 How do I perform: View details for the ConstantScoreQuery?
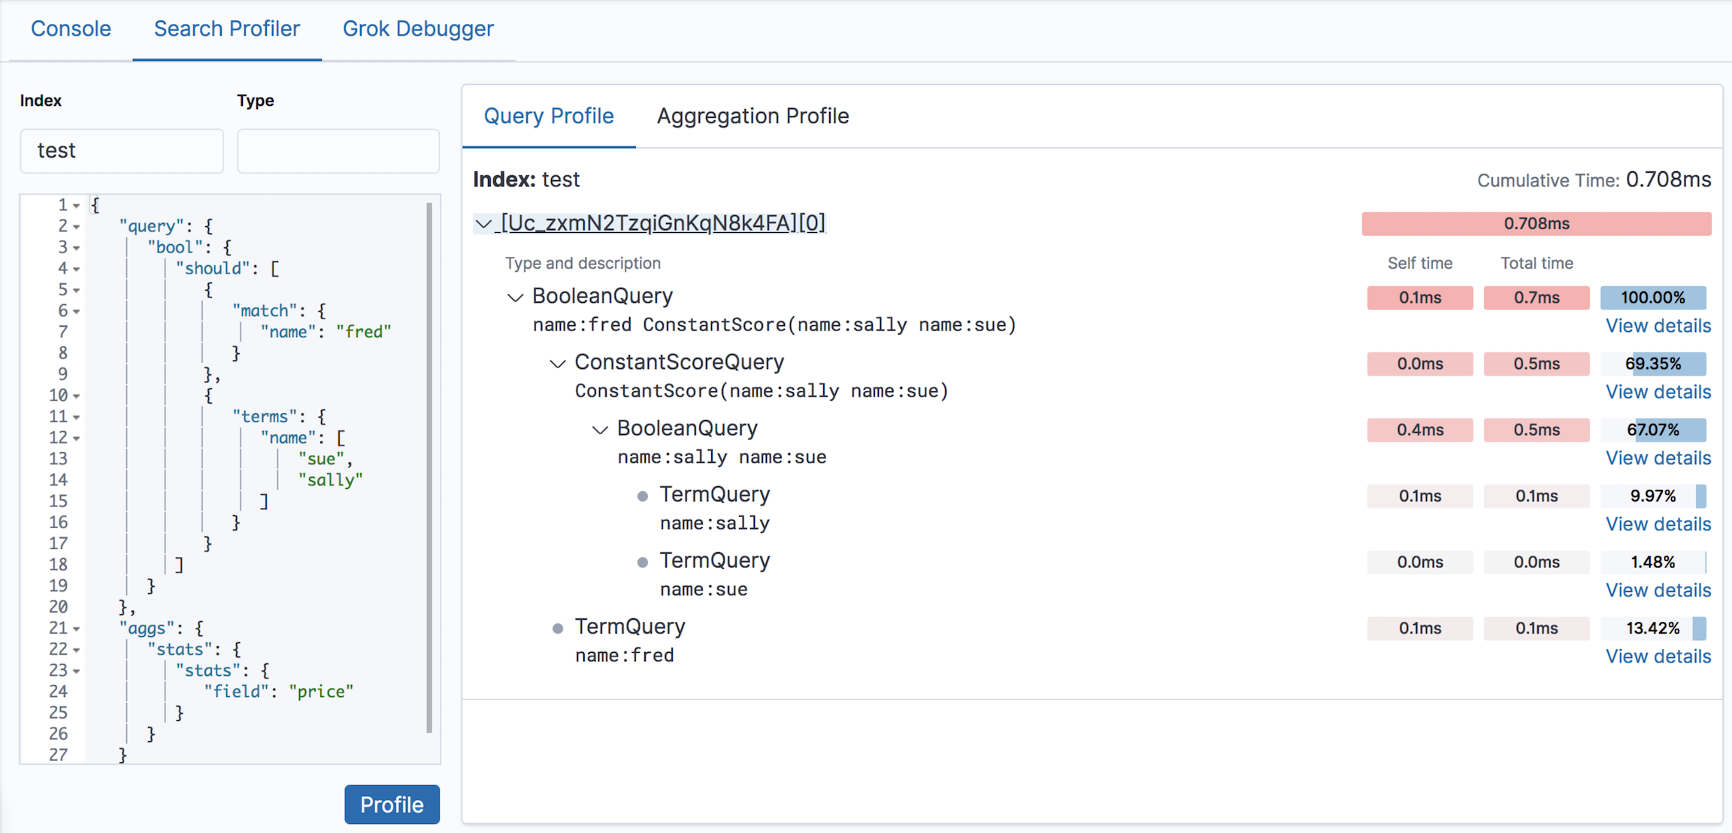coord(1658,391)
